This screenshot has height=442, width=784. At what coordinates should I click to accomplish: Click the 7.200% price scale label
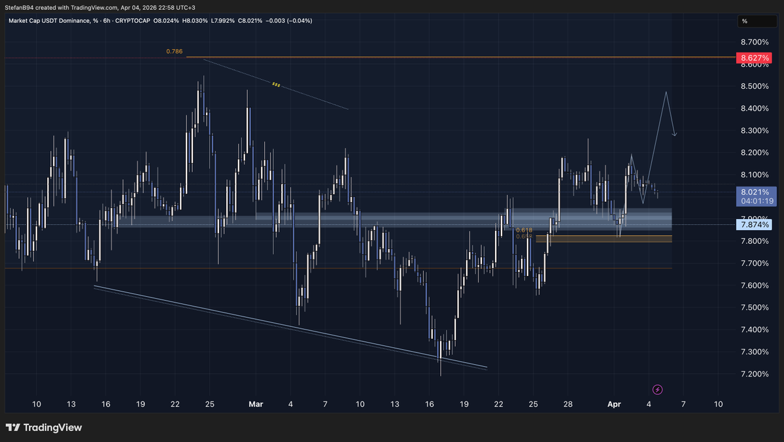755,374
